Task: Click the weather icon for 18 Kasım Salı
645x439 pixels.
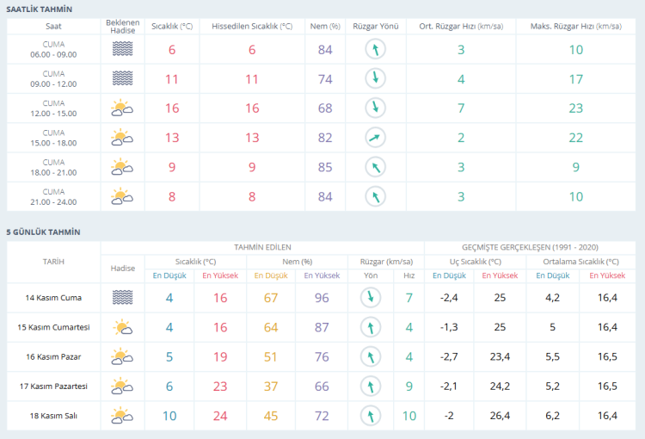Action: point(122,417)
